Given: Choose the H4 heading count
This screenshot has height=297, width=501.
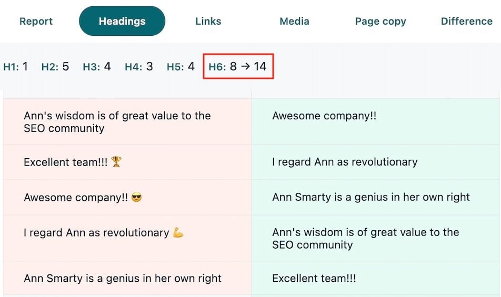Looking at the screenshot, I should [139, 67].
